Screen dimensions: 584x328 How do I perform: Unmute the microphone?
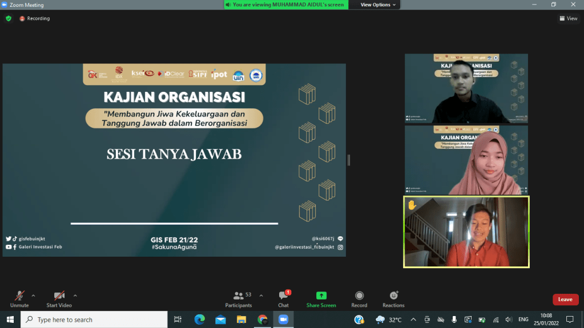pos(19,298)
